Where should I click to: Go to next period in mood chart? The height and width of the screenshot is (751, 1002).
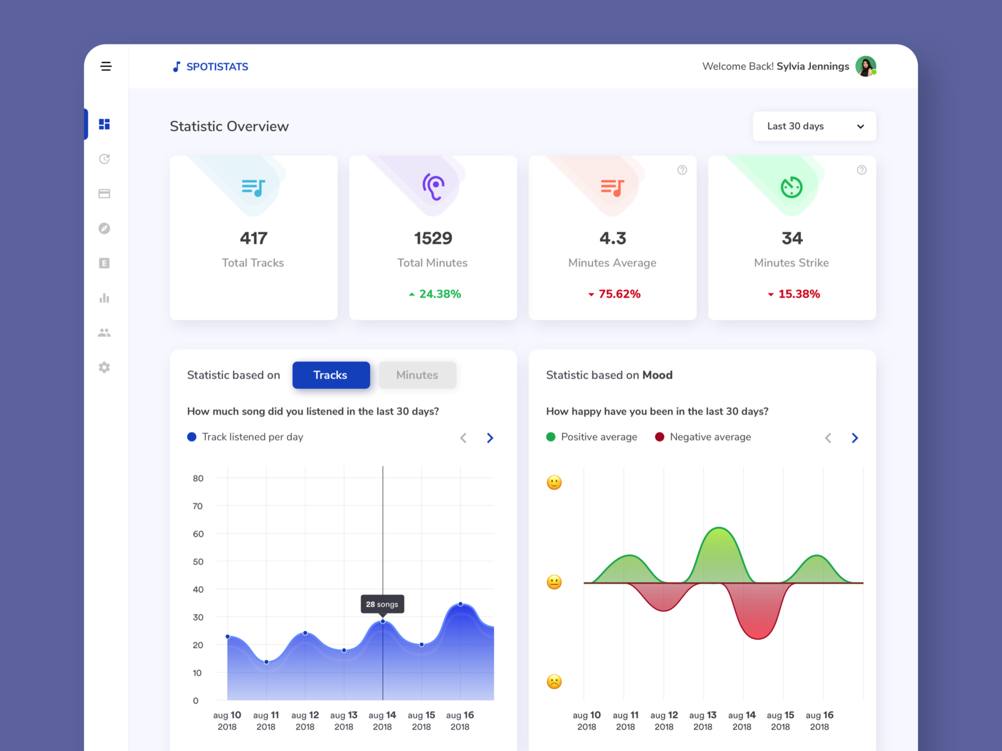pyautogui.click(x=855, y=438)
